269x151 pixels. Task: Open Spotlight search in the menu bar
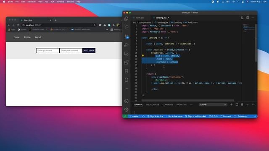click(x=238, y=2)
